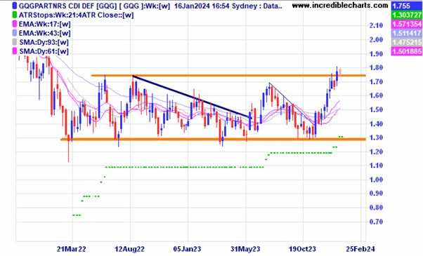423x256 pixels.
Task: Select the thin descending trendline near Oct 2023
Action: 292,104
